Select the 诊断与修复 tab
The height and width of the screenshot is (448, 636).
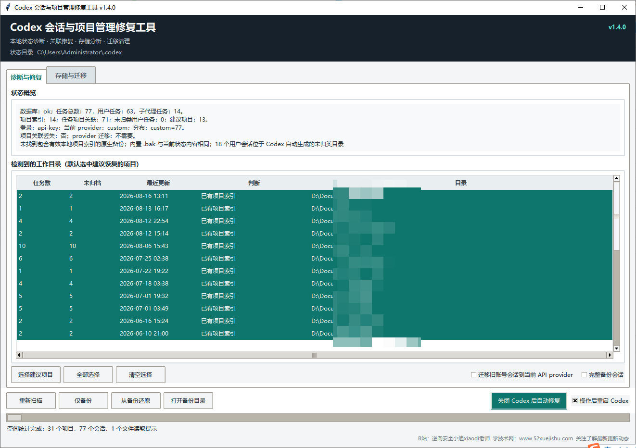pos(26,77)
